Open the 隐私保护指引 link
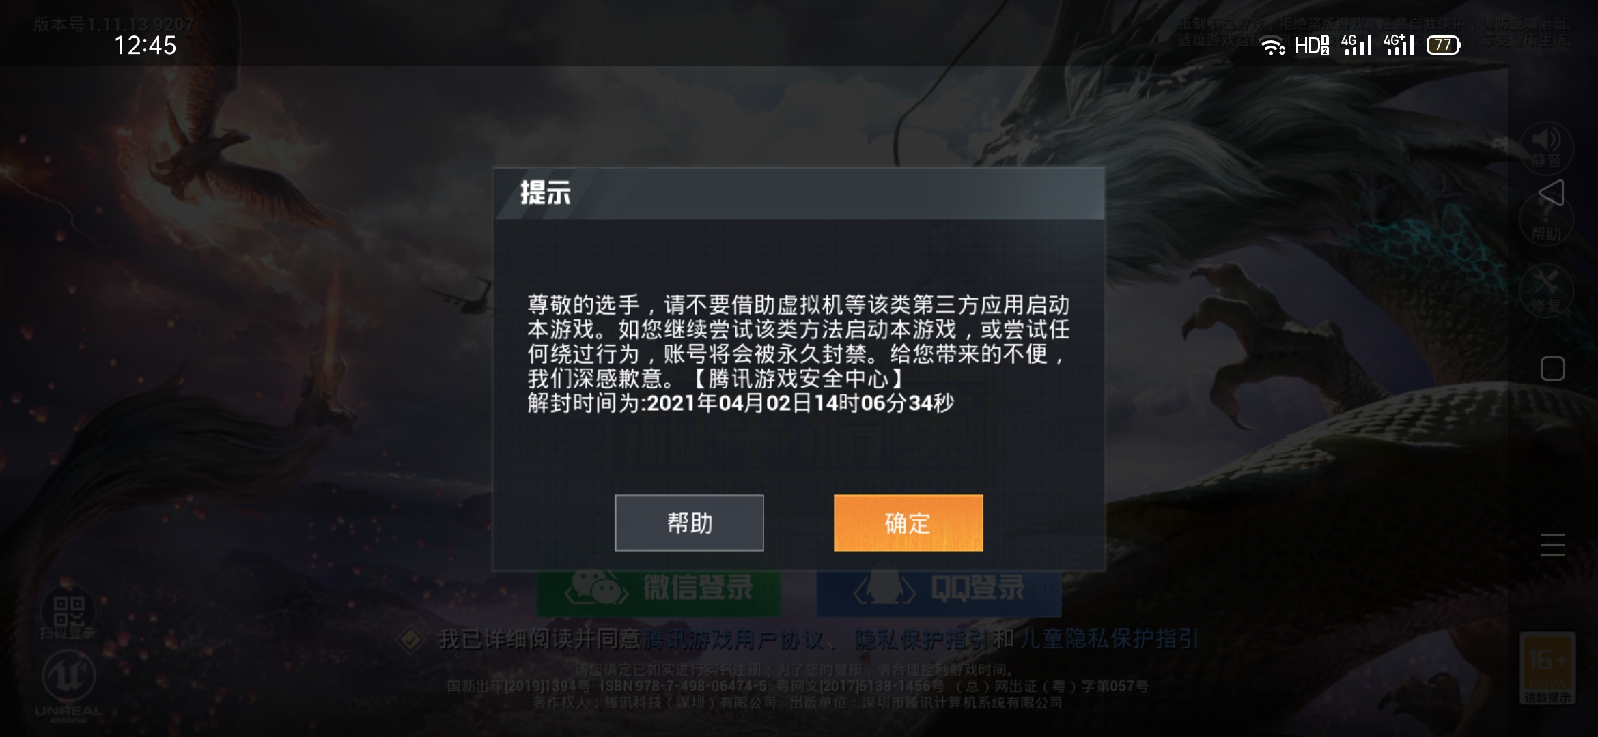 coord(922,639)
